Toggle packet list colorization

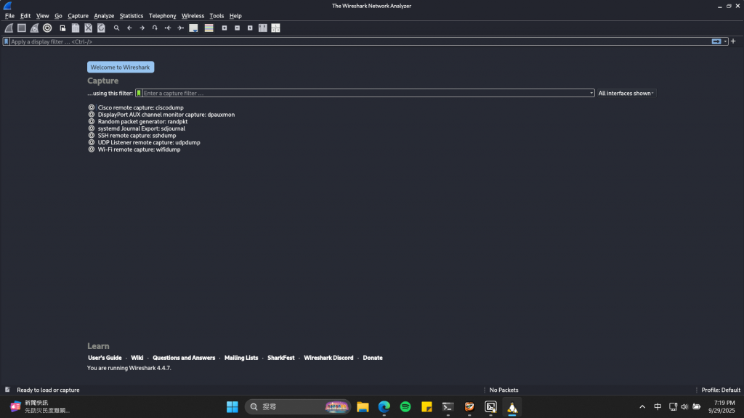click(x=209, y=28)
